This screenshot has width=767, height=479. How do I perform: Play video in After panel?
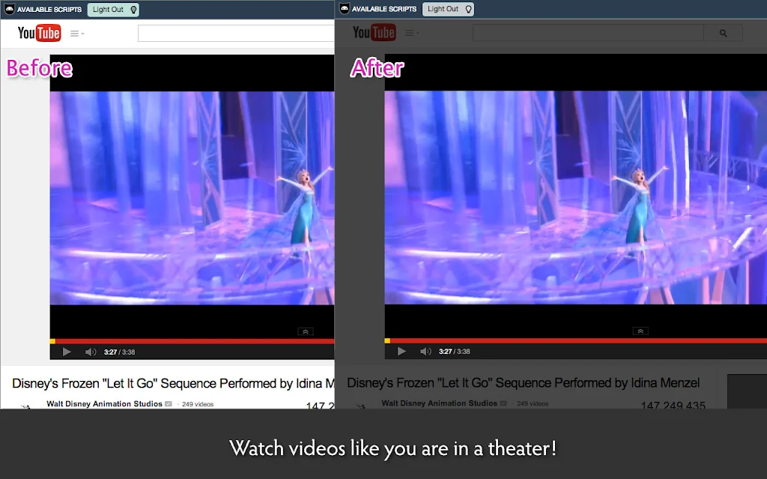point(401,351)
